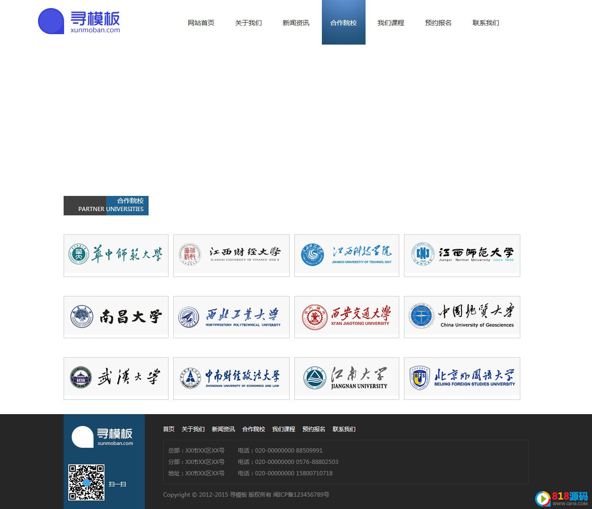Open the China University of Geosciences card

pos(462,317)
